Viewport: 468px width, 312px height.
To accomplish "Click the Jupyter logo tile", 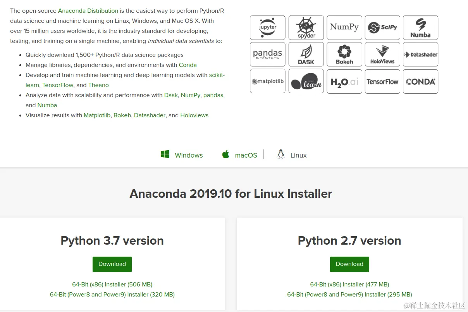I will point(268,27).
